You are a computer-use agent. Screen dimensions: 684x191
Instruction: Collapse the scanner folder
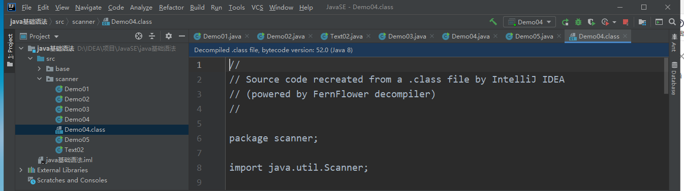point(39,79)
